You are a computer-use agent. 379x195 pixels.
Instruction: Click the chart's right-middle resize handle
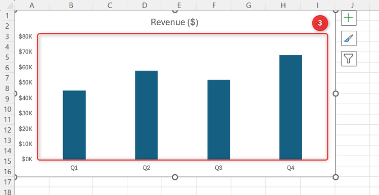tap(336, 93)
